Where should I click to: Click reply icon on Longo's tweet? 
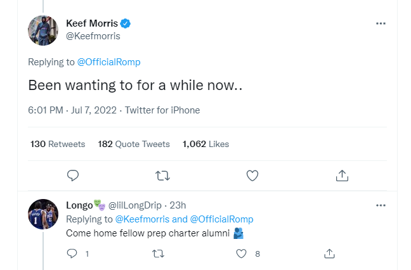[72, 254]
